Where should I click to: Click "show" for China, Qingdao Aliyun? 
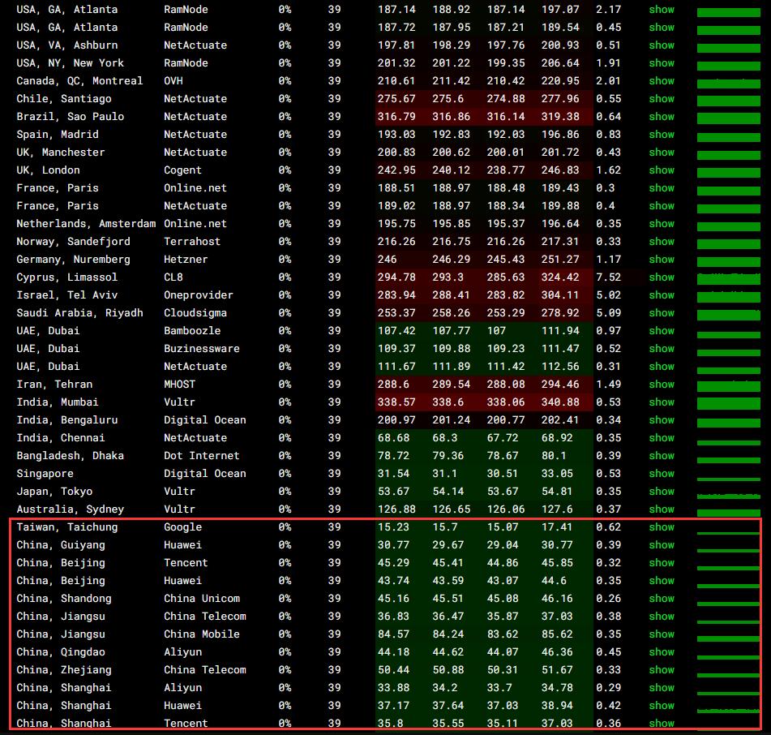[662, 652]
